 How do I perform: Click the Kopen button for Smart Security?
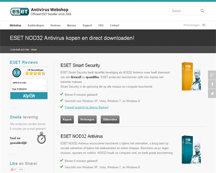click(67, 119)
